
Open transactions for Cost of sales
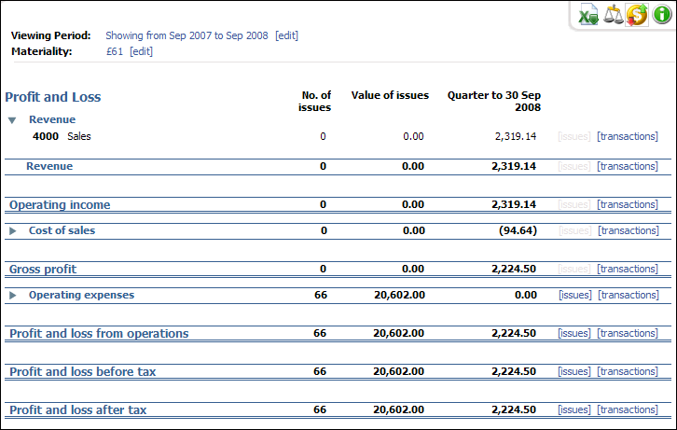(x=627, y=230)
